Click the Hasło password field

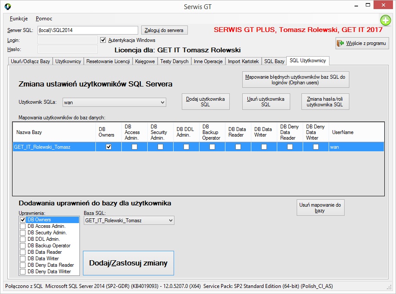click(x=67, y=49)
